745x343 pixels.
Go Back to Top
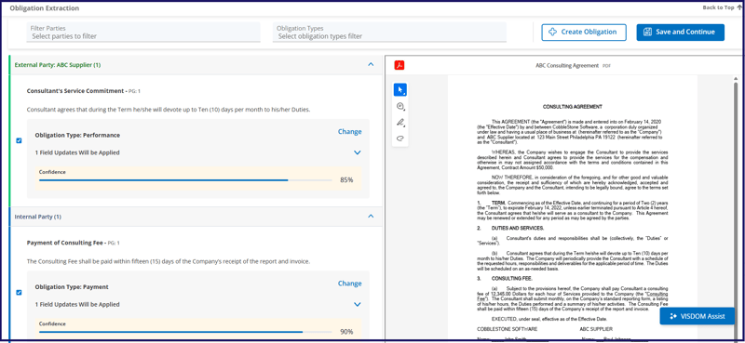pyautogui.click(x=722, y=7)
